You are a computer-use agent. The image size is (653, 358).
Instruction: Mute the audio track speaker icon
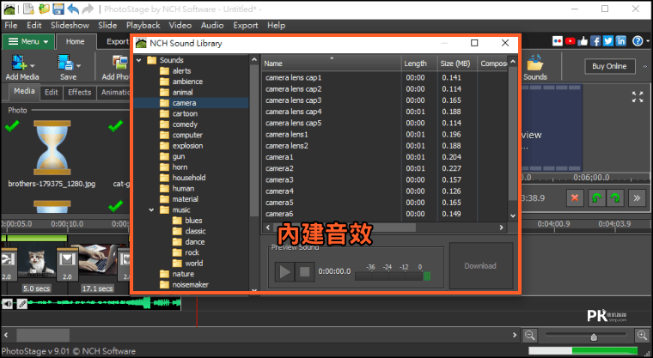pos(7,304)
